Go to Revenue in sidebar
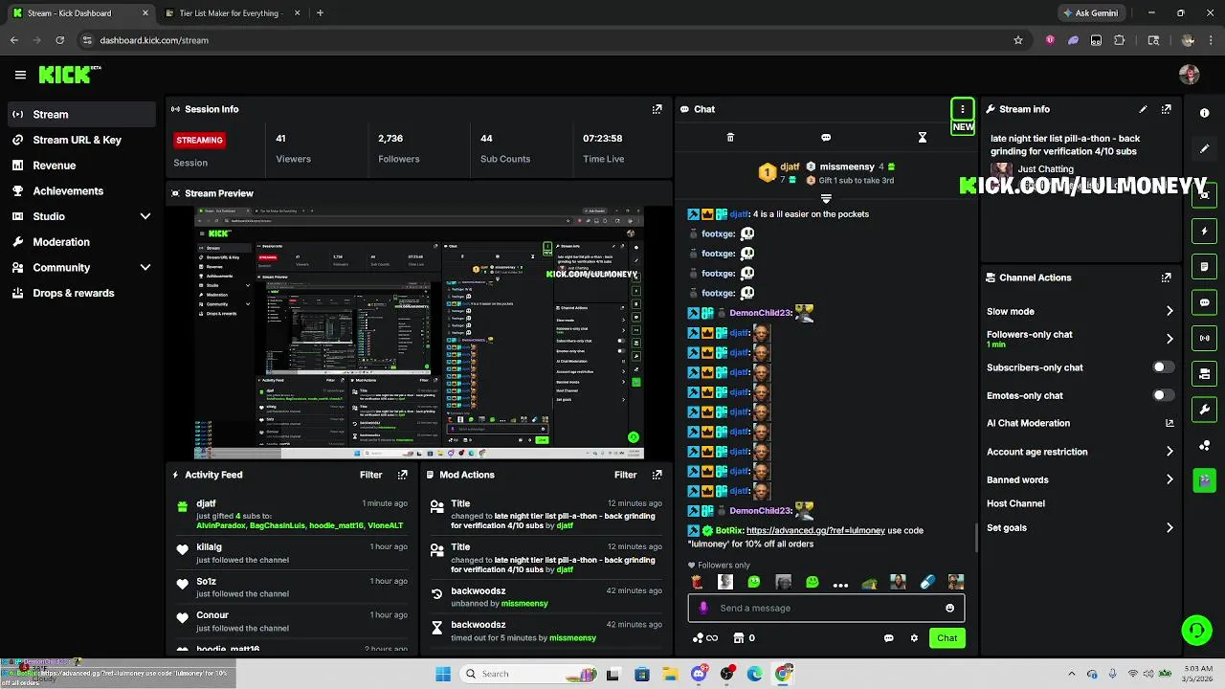 (x=81, y=166)
